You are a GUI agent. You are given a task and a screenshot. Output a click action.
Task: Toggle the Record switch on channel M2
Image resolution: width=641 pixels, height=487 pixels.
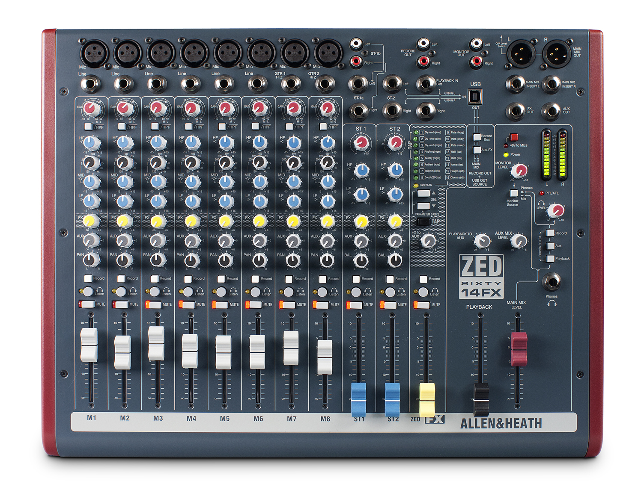[122, 278]
